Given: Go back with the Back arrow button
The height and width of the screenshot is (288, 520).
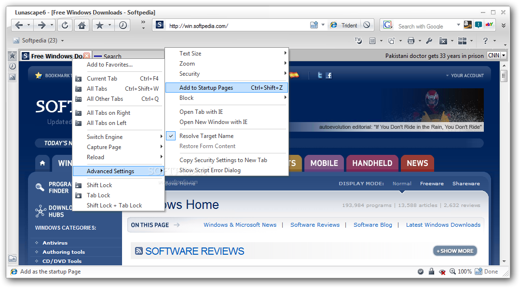Looking at the screenshot, I should coord(19,25).
